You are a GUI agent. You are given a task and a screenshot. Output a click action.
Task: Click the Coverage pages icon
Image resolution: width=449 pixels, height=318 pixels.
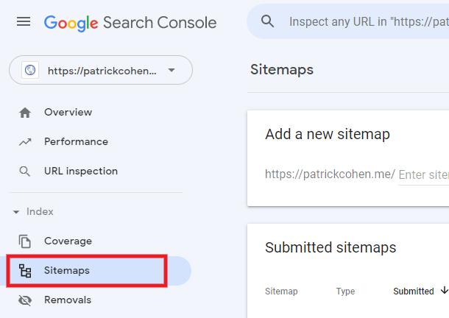tap(25, 241)
